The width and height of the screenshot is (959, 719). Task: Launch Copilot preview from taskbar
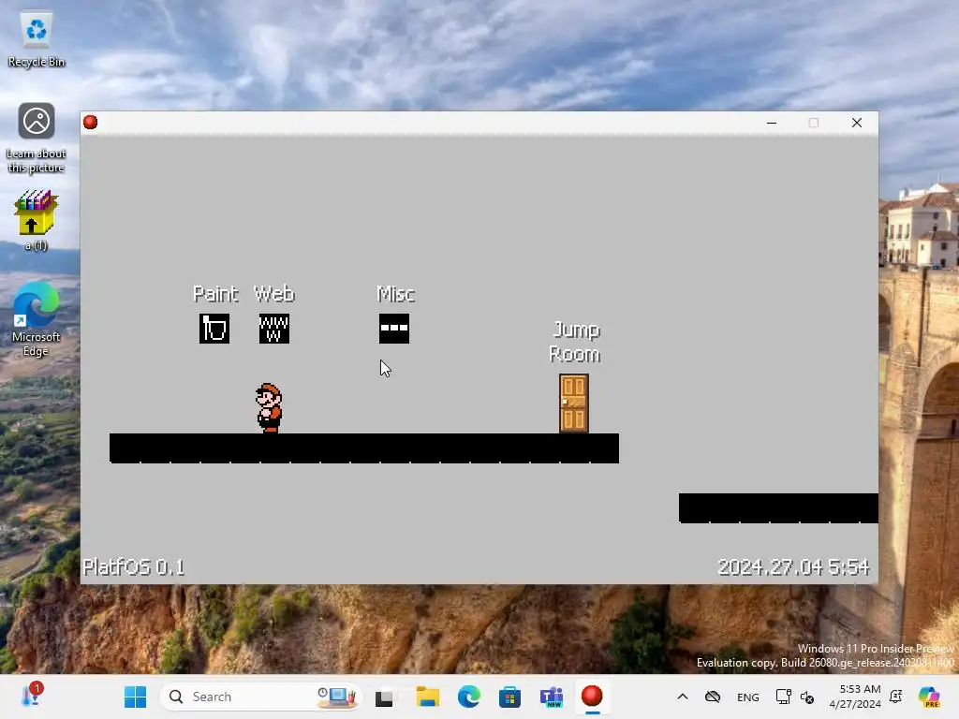coord(930,697)
